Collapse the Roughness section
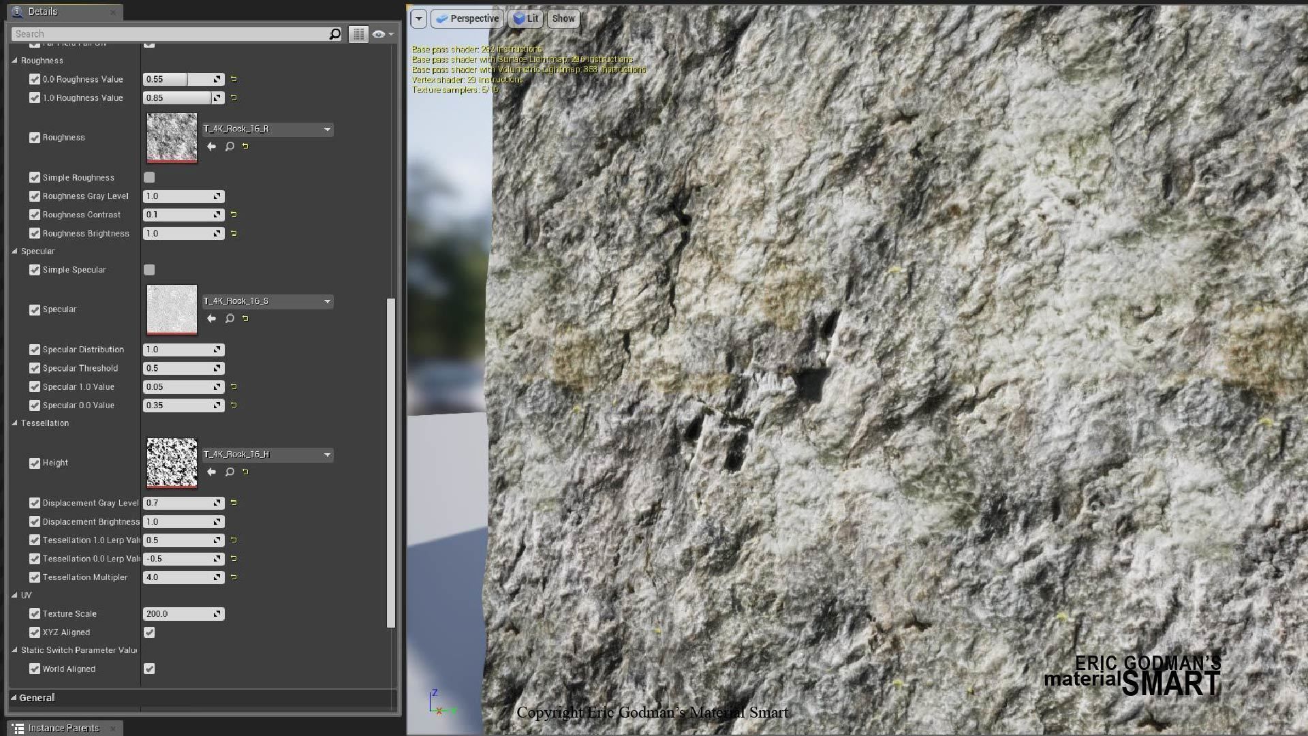 pos(14,61)
